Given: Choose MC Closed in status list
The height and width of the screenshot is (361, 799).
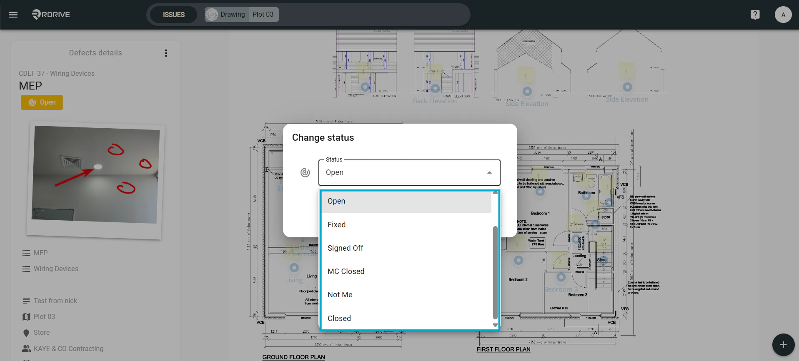Looking at the screenshot, I should (406, 271).
